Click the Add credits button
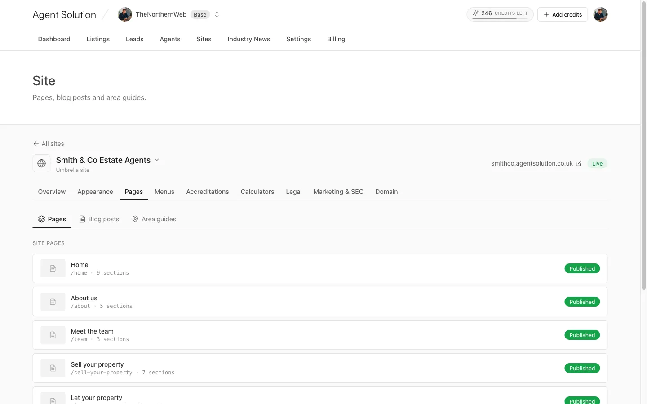This screenshot has width=647, height=404. coord(563,14)
